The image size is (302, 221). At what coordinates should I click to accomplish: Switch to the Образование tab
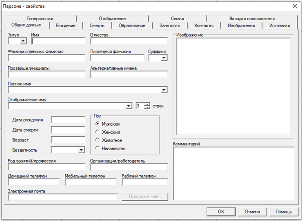click(x=132, y=25)
